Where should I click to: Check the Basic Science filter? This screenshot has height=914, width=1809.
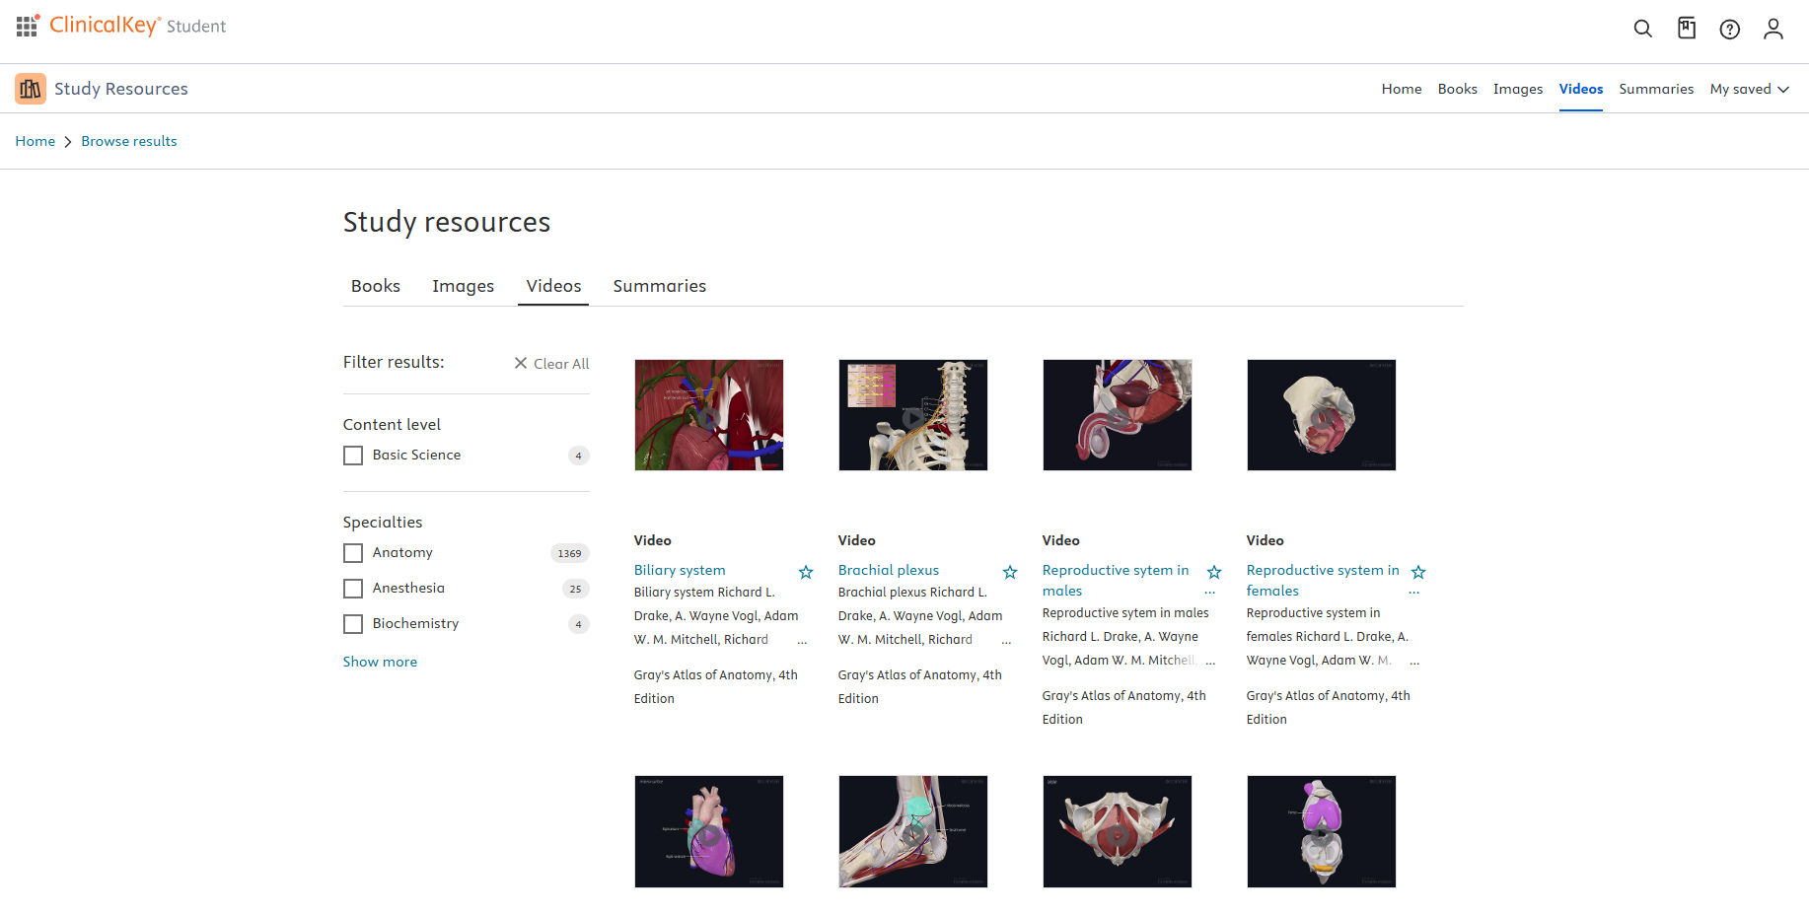[353, 456]
